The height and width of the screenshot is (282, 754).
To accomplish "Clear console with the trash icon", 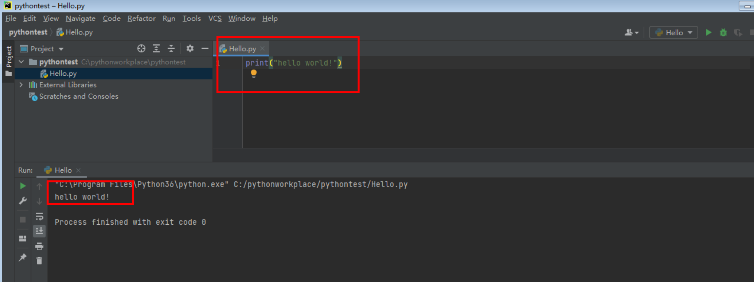I will (x=39, y=261).
